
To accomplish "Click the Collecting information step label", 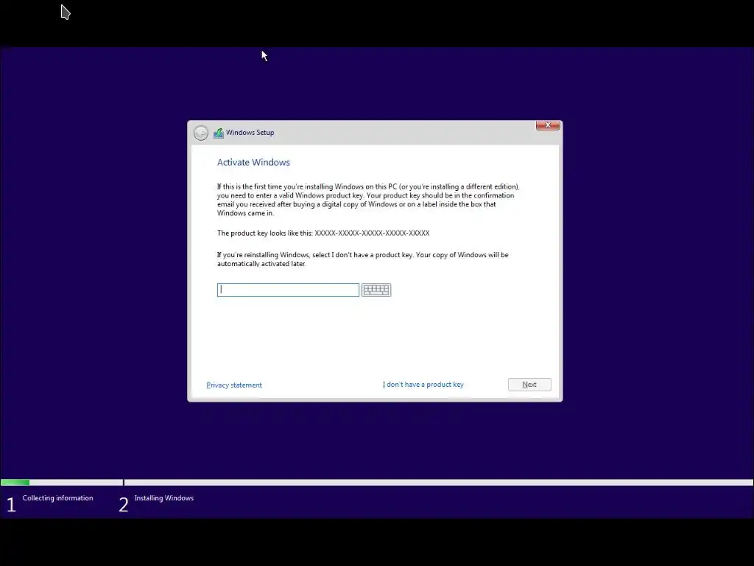I will click(57, 498).
